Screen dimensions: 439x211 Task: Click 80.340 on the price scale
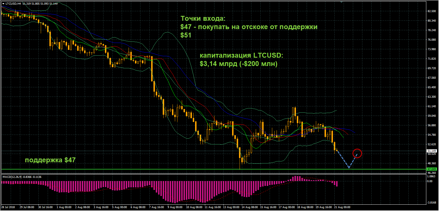(431, 20)
